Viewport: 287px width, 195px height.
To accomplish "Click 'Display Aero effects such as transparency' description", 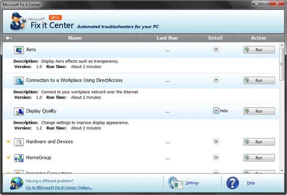I will coord(80,61).
